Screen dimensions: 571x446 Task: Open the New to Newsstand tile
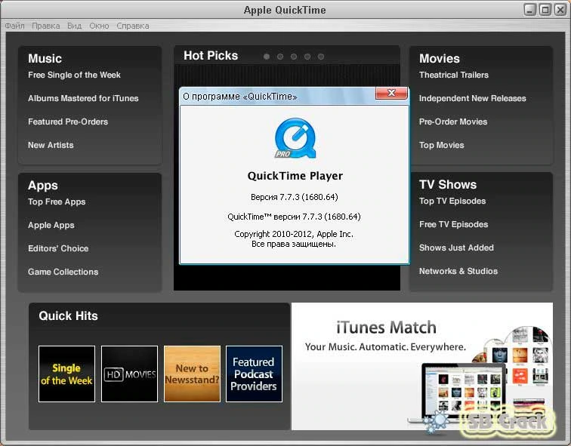click(x=192, y=374)
